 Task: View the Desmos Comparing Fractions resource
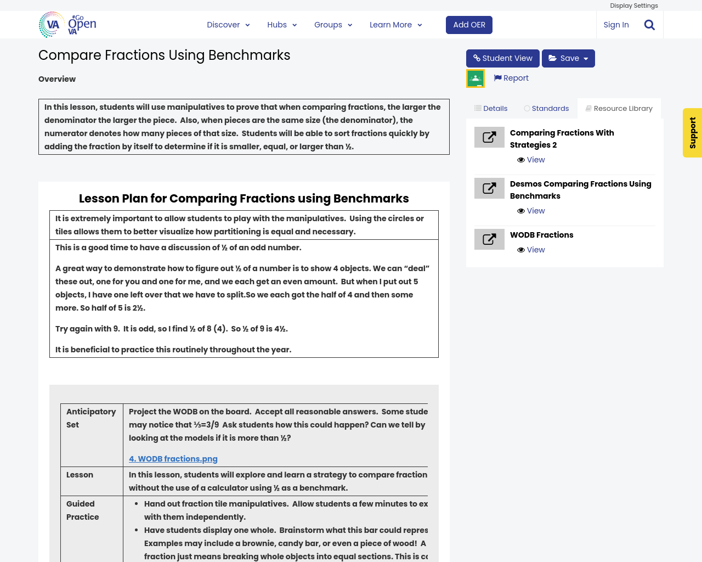531,211
